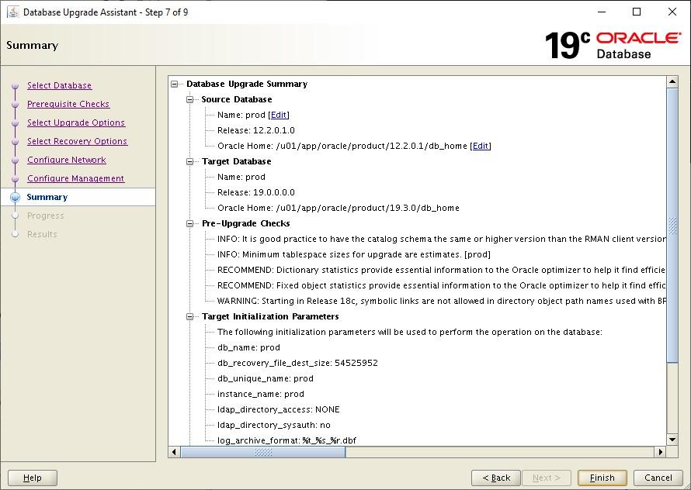This screenshot has height=490, width=691.
Task: Collapse the Pre-Upgrade Checks section
Action: [190, 223]
